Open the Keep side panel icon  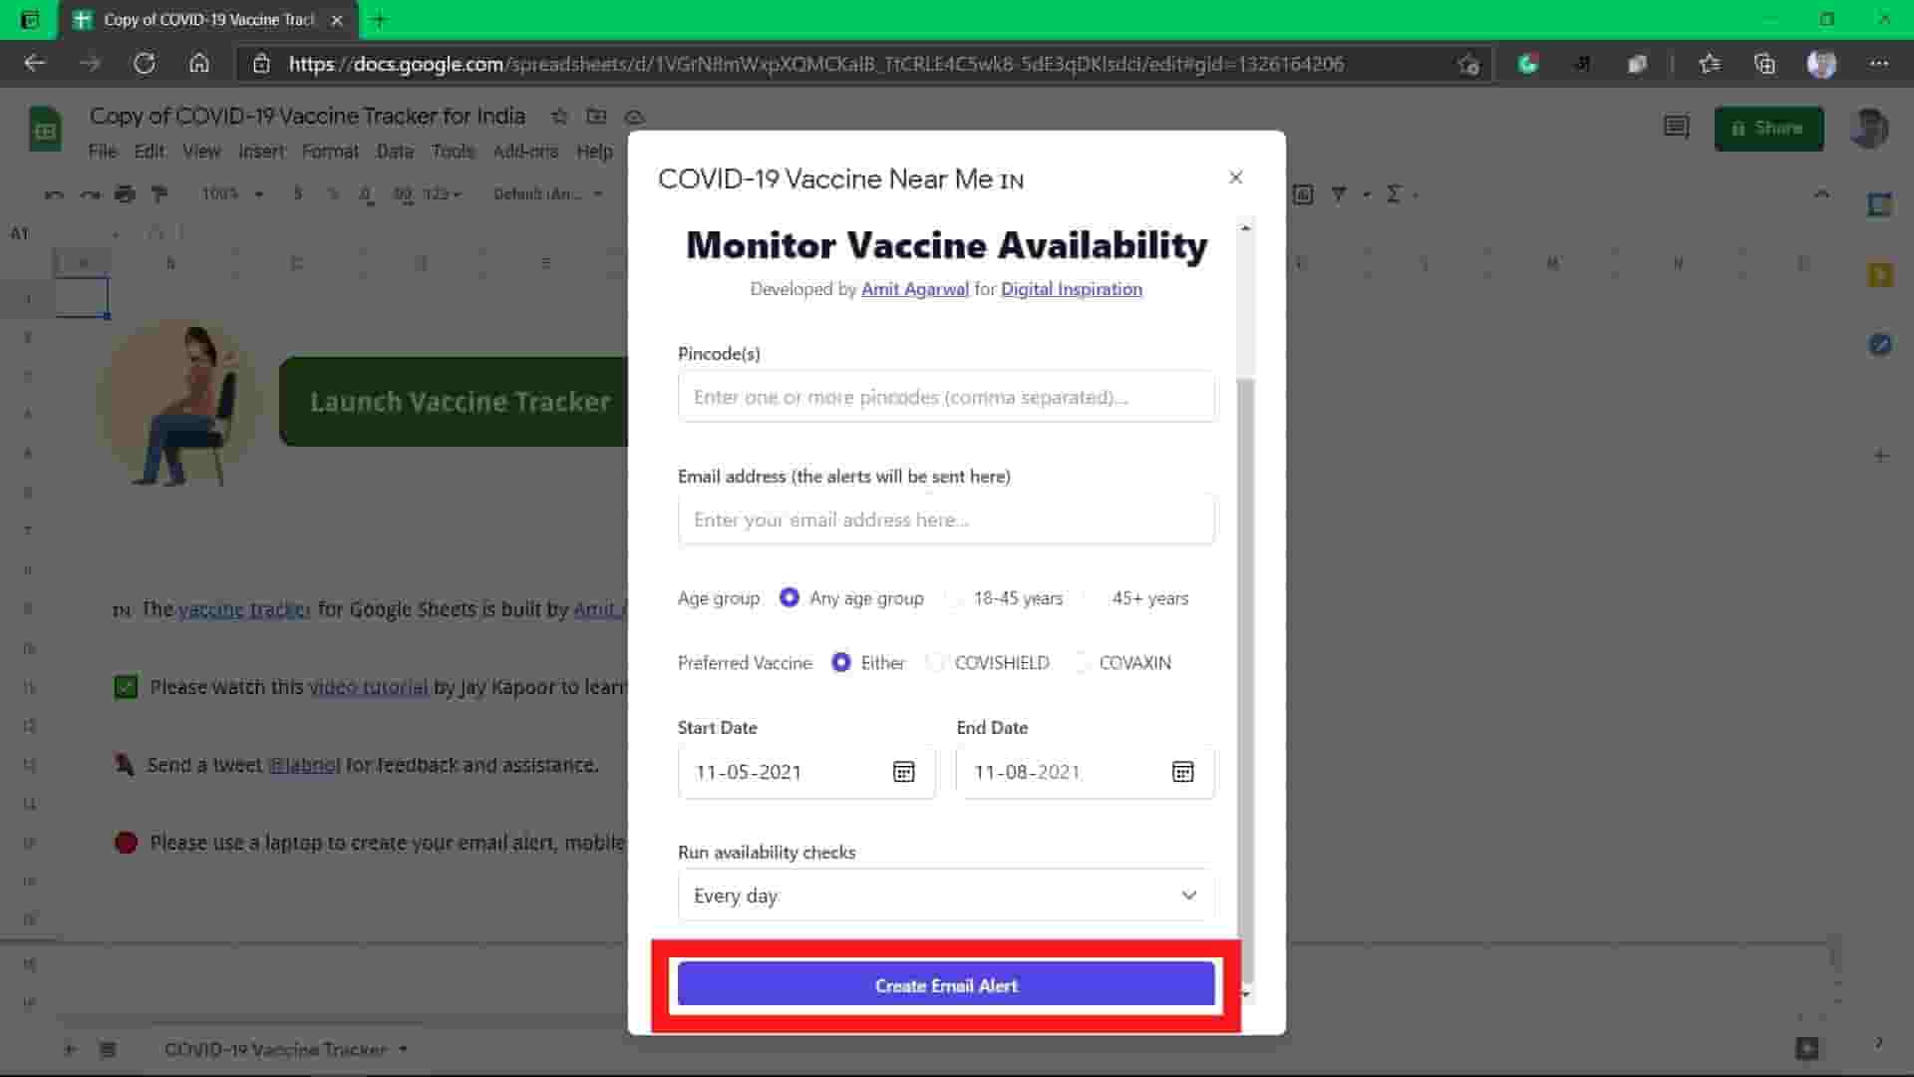(x=1880, y=275)
